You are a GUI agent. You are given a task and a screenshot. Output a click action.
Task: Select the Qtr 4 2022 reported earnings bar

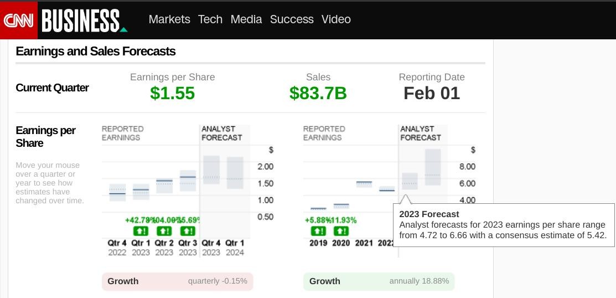click(117, 192)
